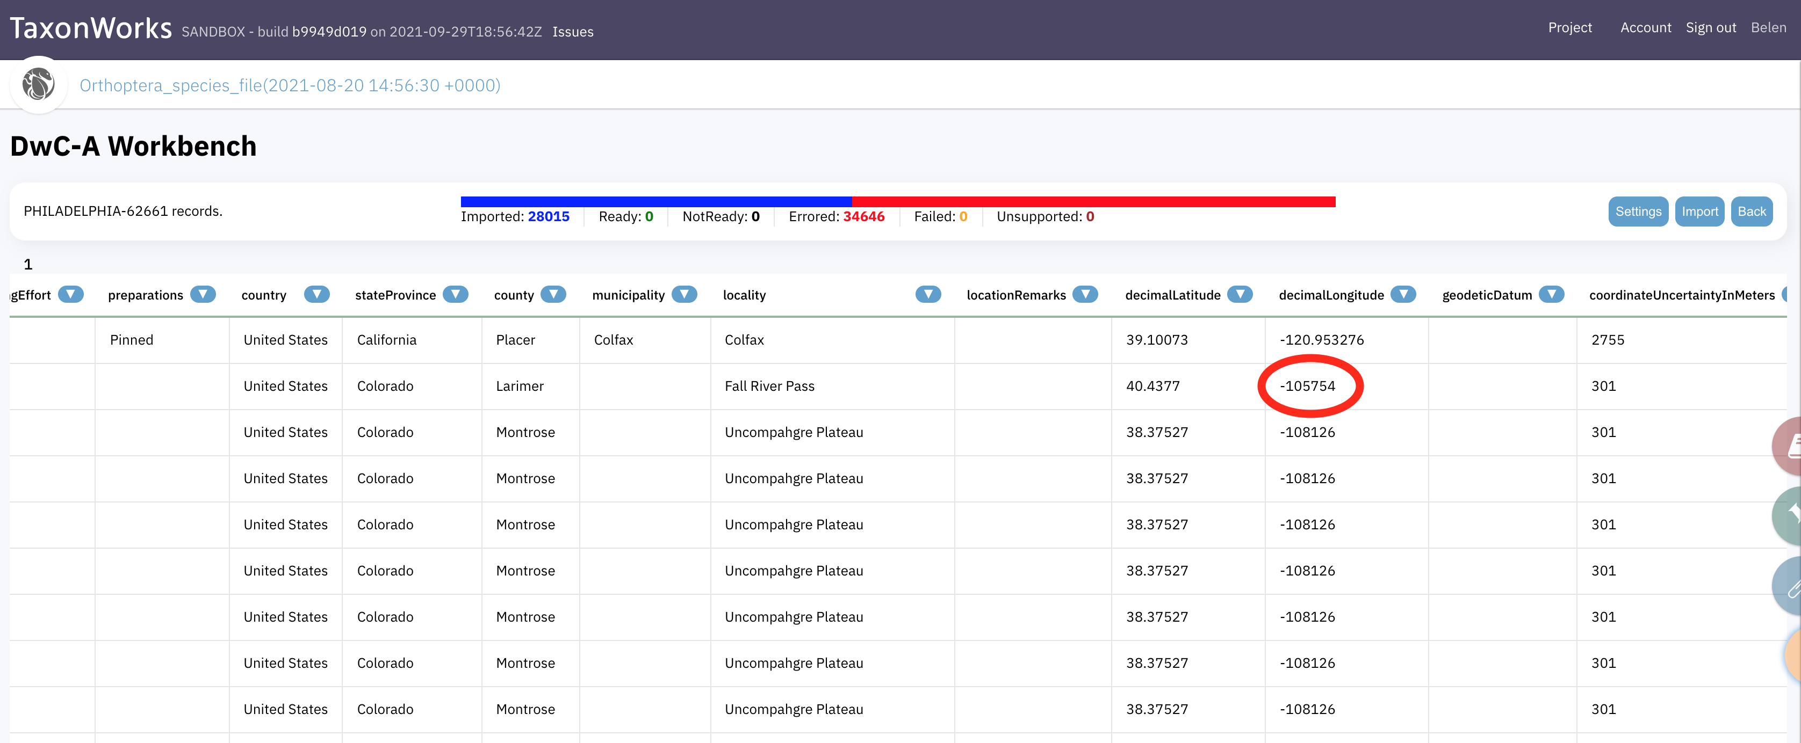Image resolution: width=1801 pixels, height=743 pixels.
Task: Expand the stateProvince filter arrow
Action: pos(456,295)
